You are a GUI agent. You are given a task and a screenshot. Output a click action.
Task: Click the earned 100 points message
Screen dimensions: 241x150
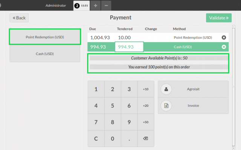click(159, 67)
